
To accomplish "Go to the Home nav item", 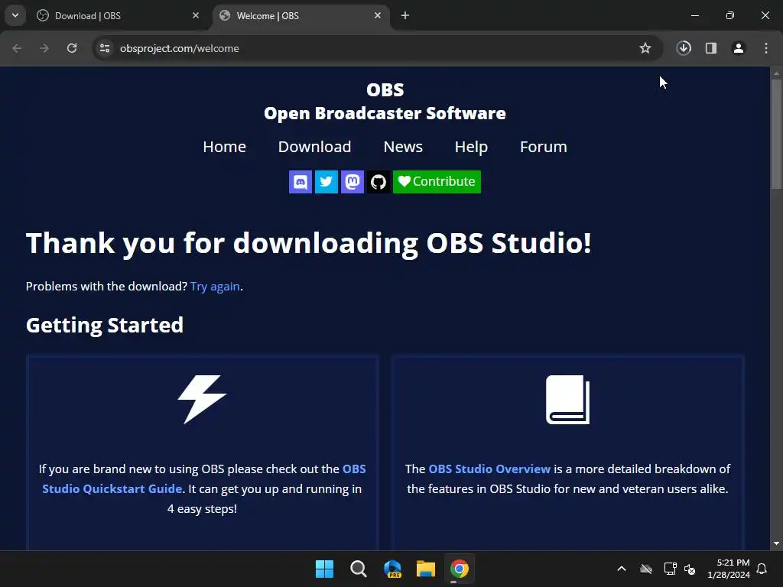I will point(224,147).
